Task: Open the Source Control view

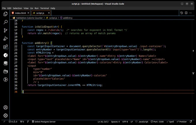Action: pos(5,30)
